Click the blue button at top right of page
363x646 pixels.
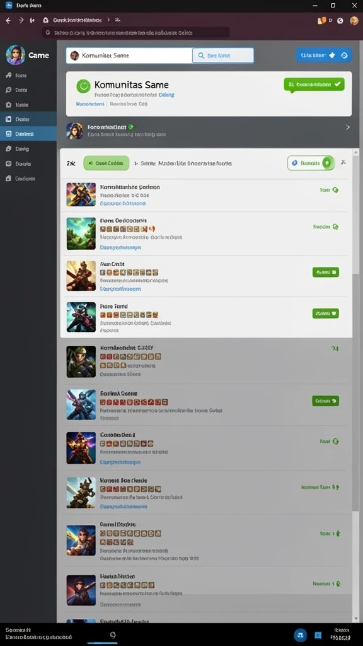click(323, 55)
